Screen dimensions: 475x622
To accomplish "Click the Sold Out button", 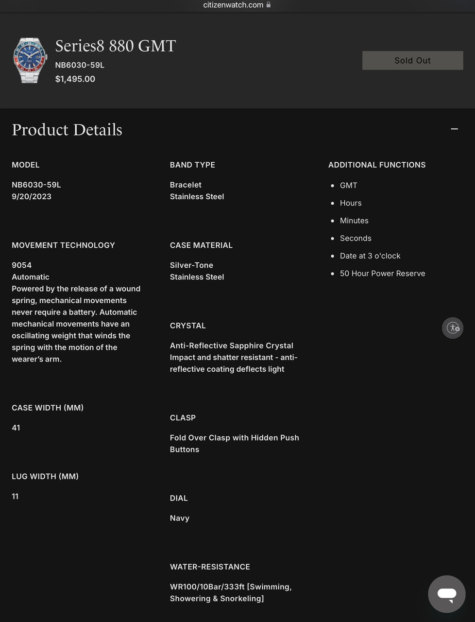I will (412, 60).
